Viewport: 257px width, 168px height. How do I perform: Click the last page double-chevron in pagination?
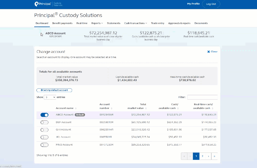[x=214, y=156]
